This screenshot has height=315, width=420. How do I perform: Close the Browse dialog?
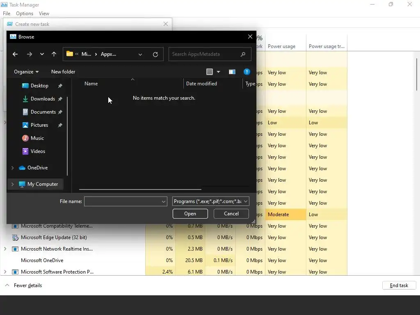pos(250,37)
